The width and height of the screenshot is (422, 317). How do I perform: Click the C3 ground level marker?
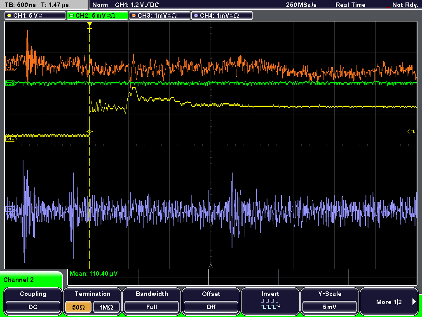11,69
